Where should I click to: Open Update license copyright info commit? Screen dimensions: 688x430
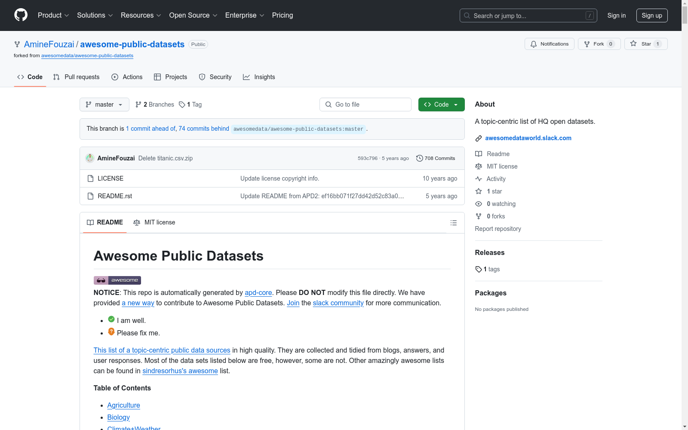279,178
